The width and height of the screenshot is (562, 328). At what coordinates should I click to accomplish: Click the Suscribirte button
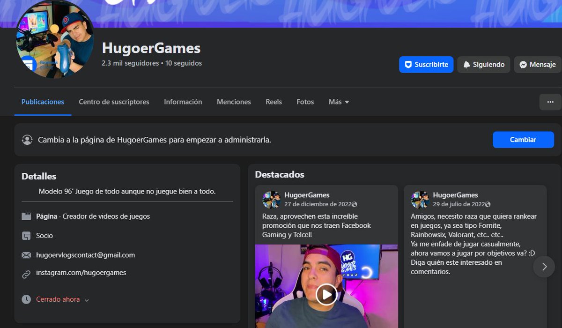[426, 65]
